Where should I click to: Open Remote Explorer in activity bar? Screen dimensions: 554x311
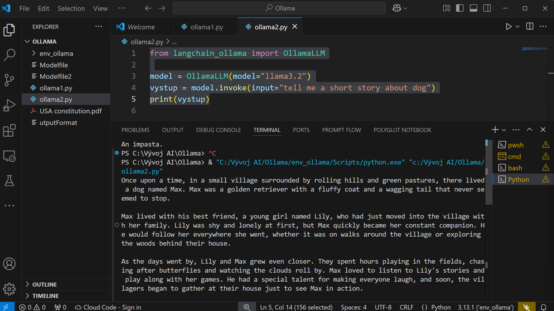coord(9,156)
